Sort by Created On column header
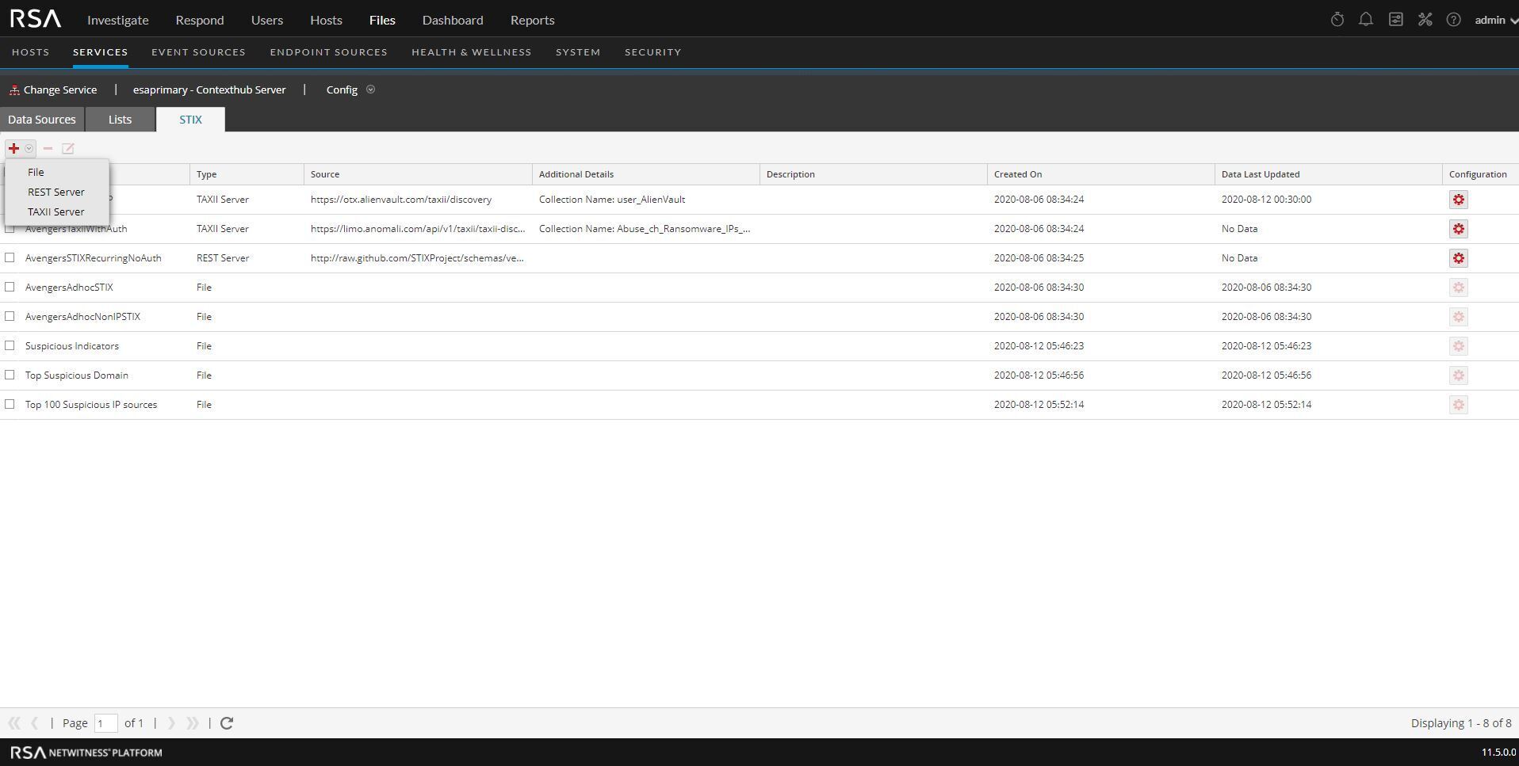 click(1018, 174)
